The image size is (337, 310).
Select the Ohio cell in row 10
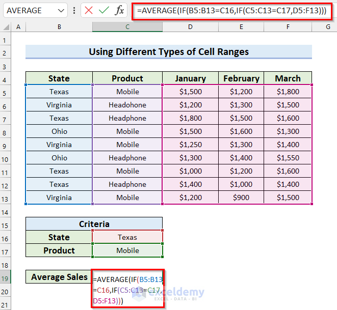tap(59, 158)
